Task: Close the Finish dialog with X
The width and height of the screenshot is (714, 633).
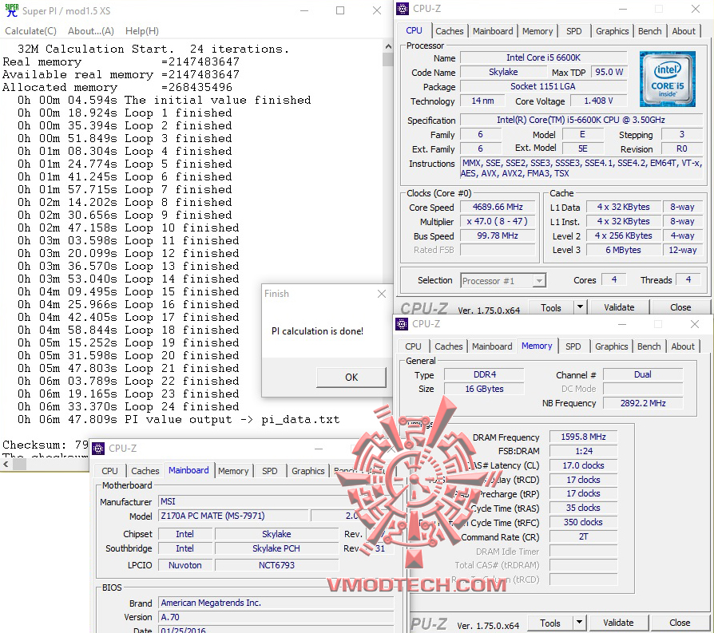Action: pos(382,294)
